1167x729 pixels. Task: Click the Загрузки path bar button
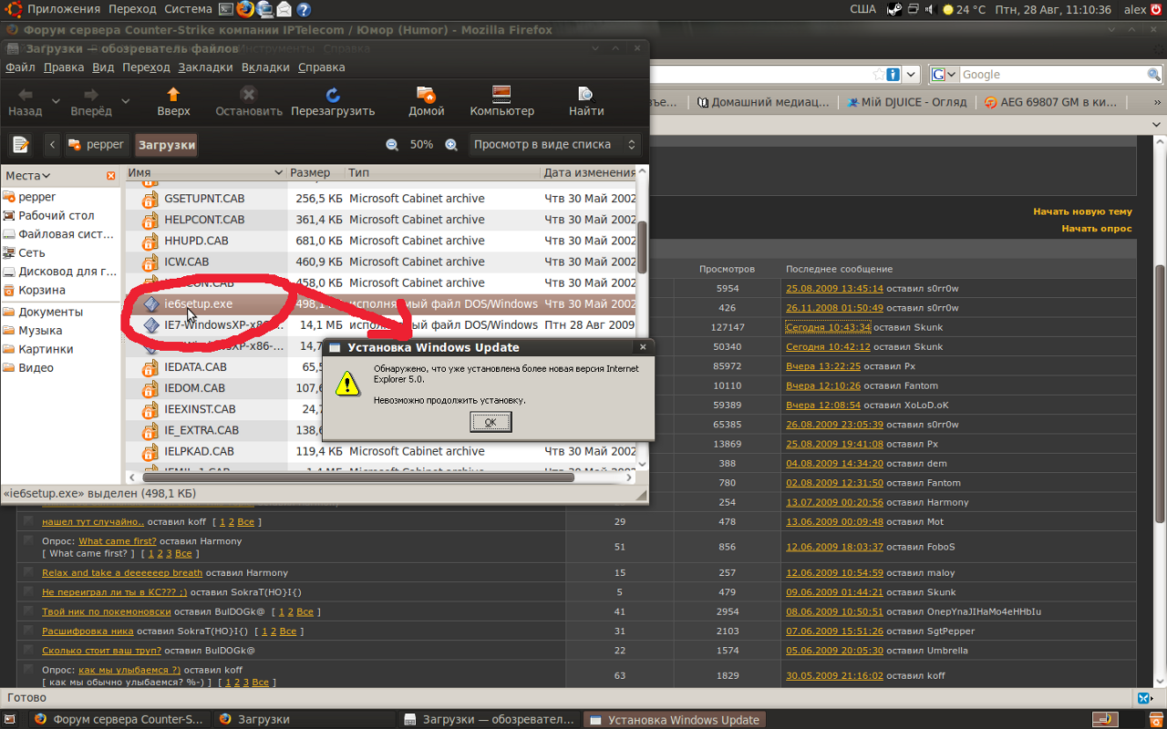pyautogui.click(x=167, y=144)
